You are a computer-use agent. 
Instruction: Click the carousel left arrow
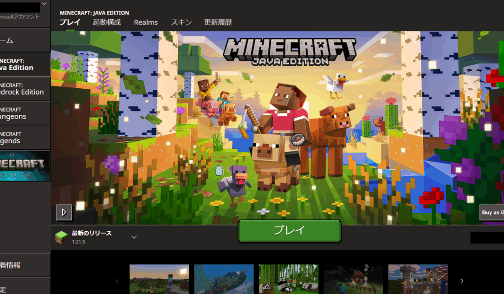point(117,281)
